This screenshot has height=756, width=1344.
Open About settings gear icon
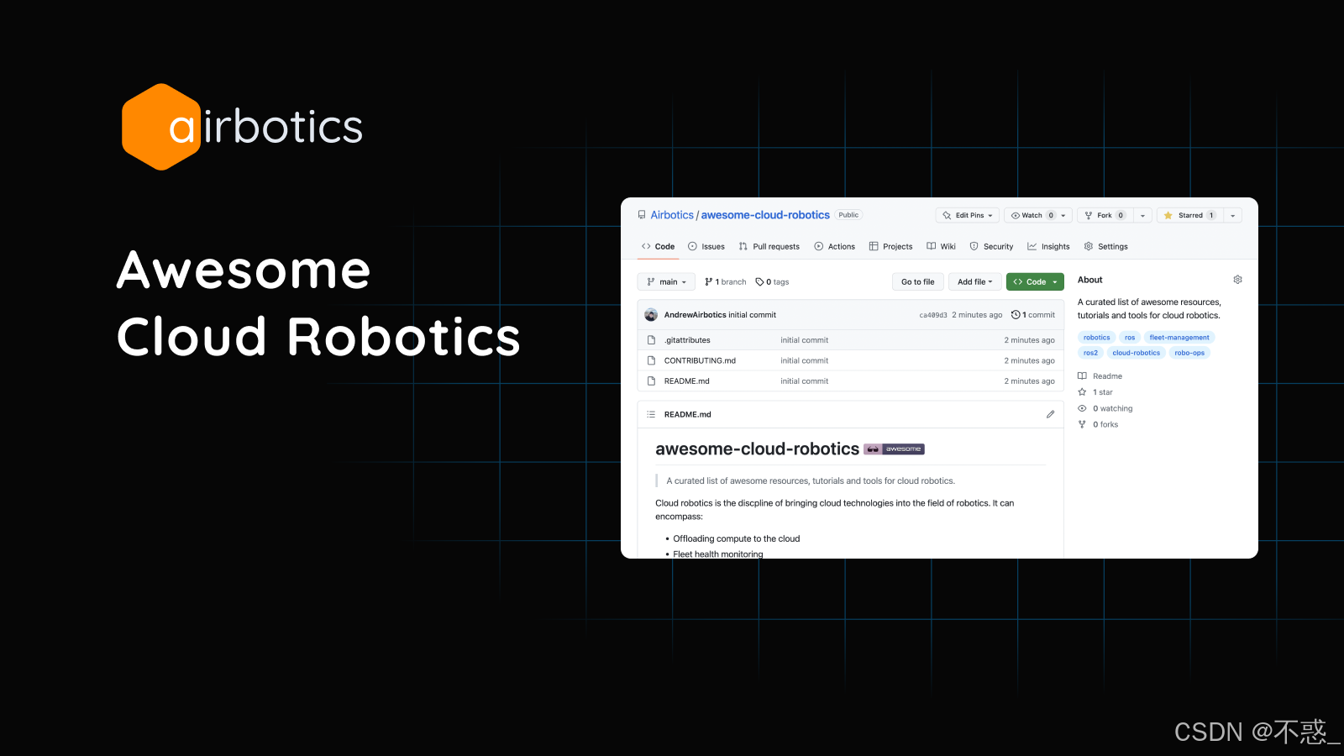click(x=1237, y=280)
